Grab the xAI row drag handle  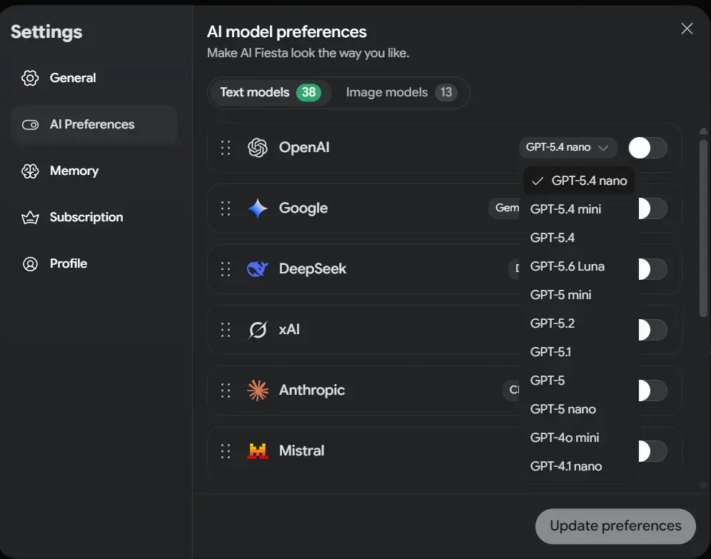pyautogui.click(x=226, y=330)
